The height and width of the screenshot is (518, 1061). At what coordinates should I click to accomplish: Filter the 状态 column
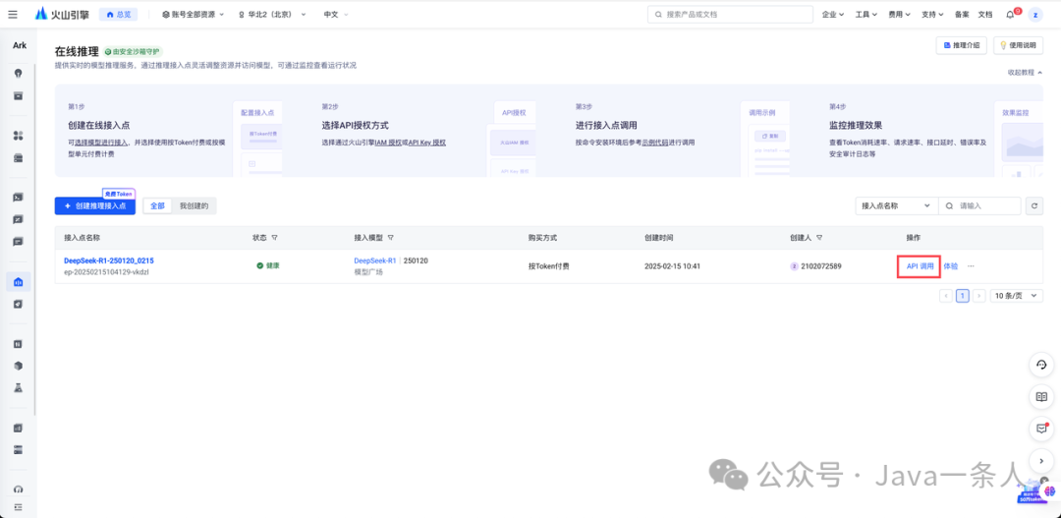275,238
